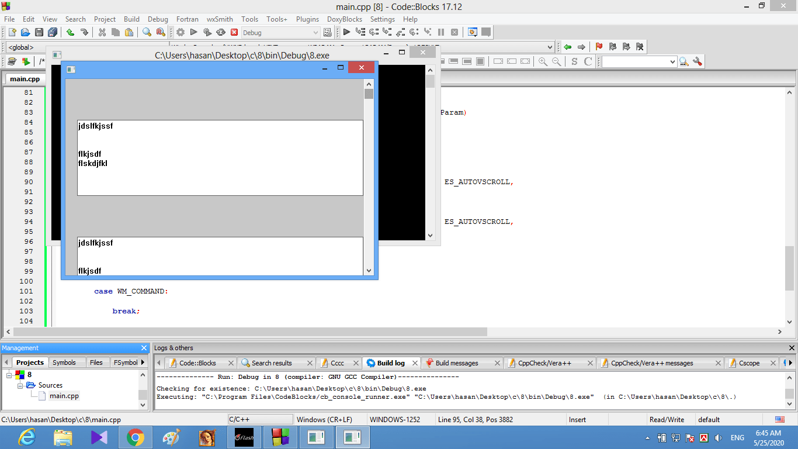Click the Stop debugger icon

pos(454,32)
